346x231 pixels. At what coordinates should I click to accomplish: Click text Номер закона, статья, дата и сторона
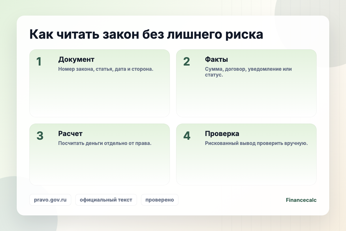tap(106, 69)
